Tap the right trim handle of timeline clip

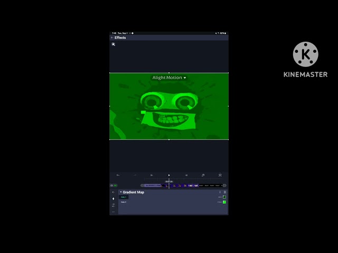(224, 186)
